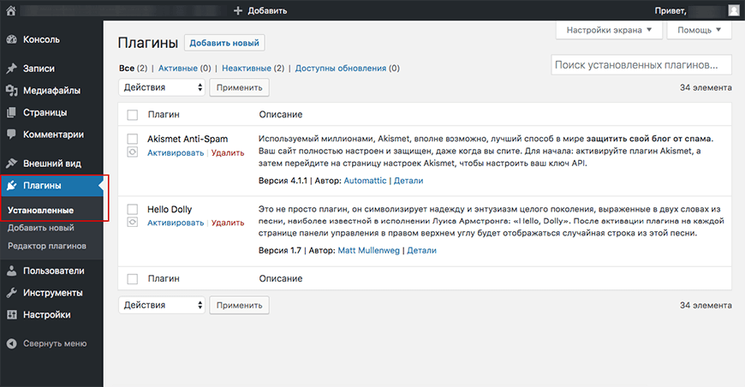Open Внешний вид in the sidebar
This screenshot has height=387, width=745.
click(x=51, y=164)
